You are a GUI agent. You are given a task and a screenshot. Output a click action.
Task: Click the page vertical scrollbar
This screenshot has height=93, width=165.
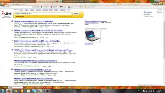click(164, 40)
